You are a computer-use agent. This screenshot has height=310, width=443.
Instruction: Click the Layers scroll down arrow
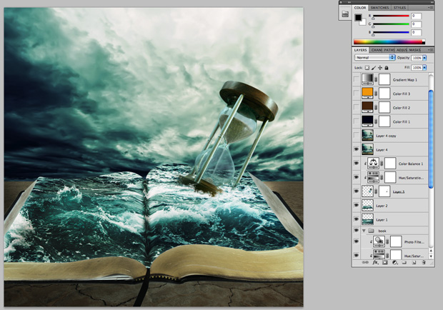coord(431,256)
